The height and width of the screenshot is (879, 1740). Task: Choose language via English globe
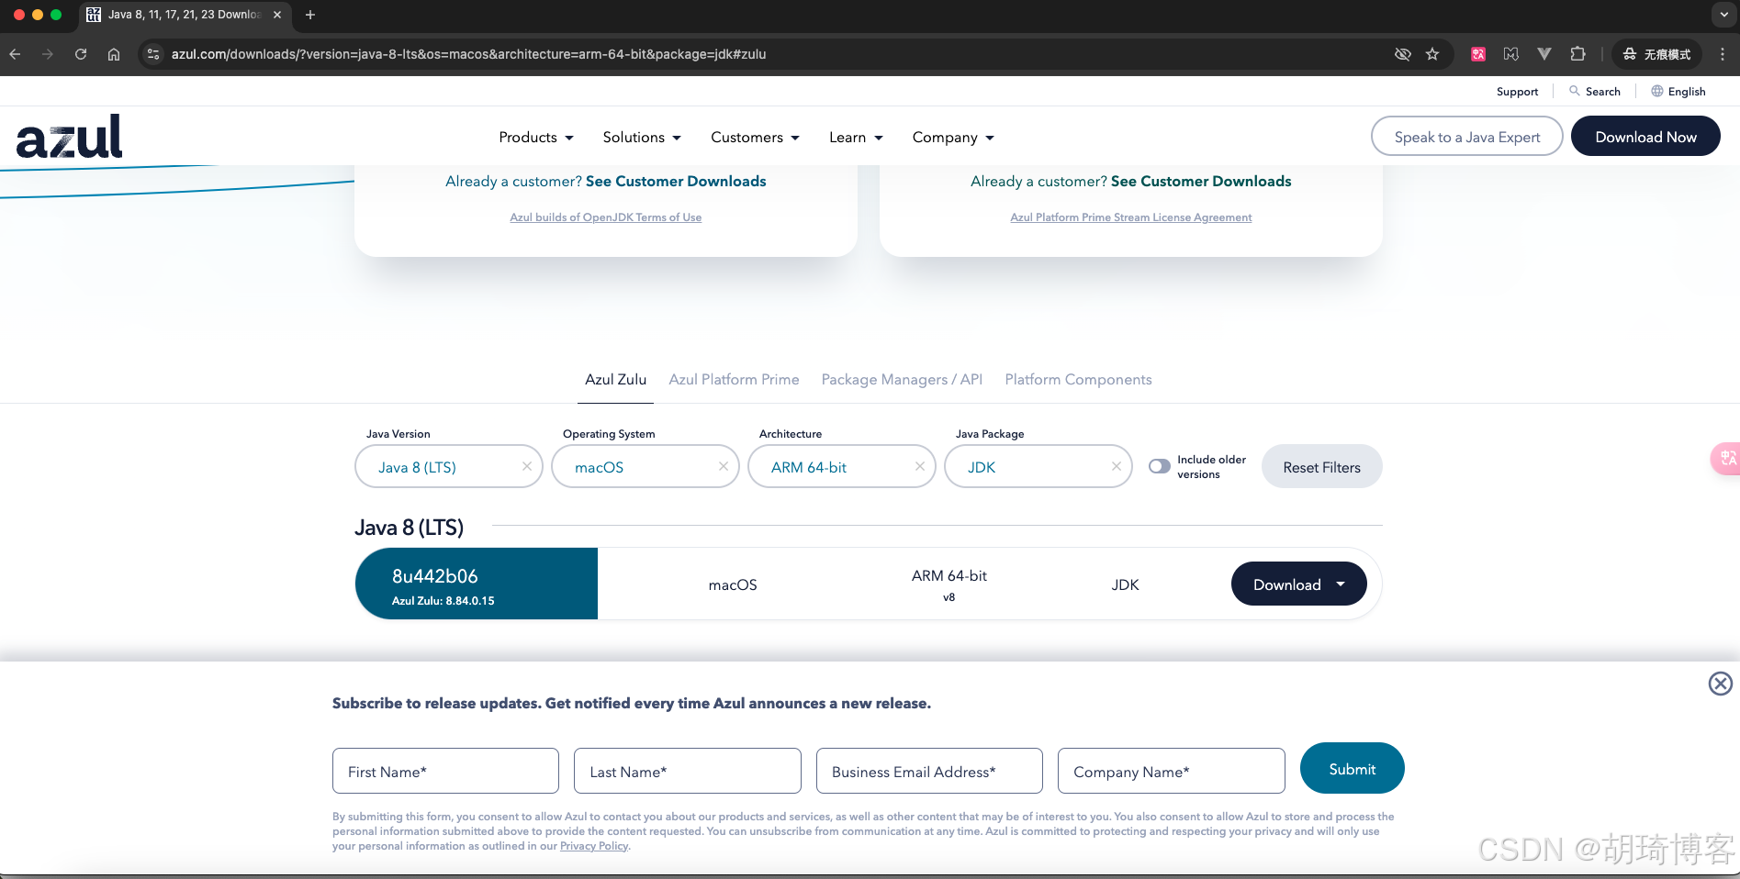point(1678,92)
